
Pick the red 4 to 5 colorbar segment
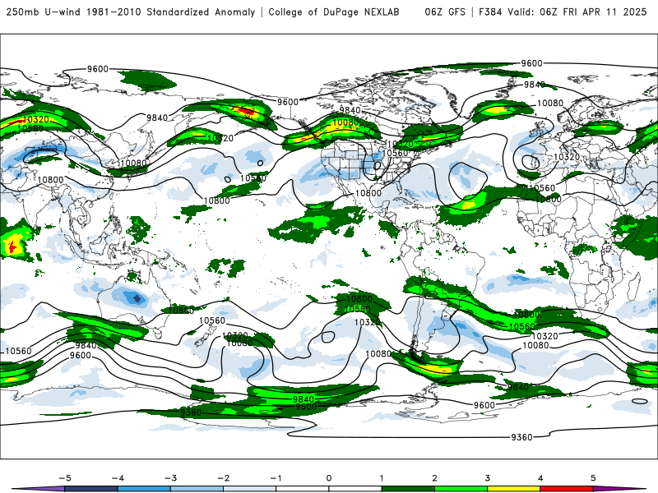click(567, 489)
